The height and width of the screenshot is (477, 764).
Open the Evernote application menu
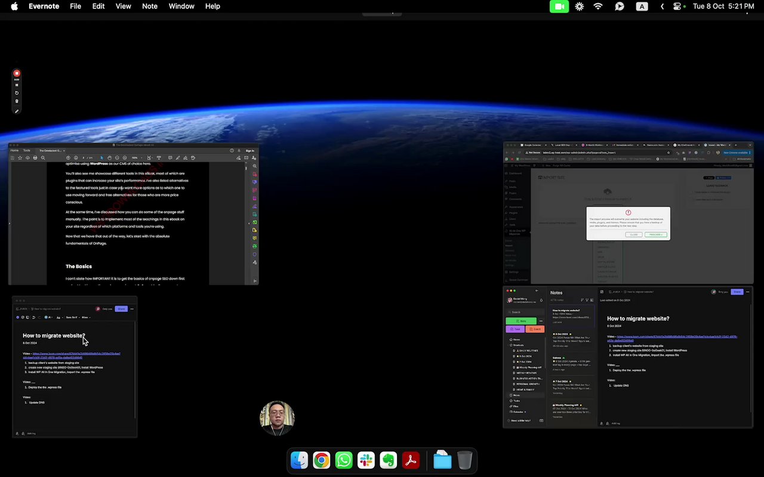point(44,7)
